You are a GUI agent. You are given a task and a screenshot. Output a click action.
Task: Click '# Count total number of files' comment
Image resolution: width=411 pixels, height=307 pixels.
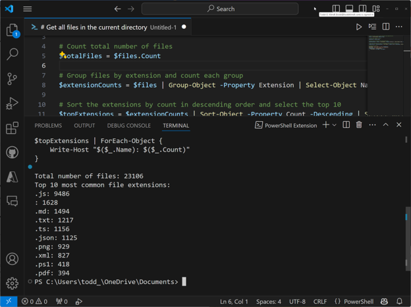[x=116, y=46]
